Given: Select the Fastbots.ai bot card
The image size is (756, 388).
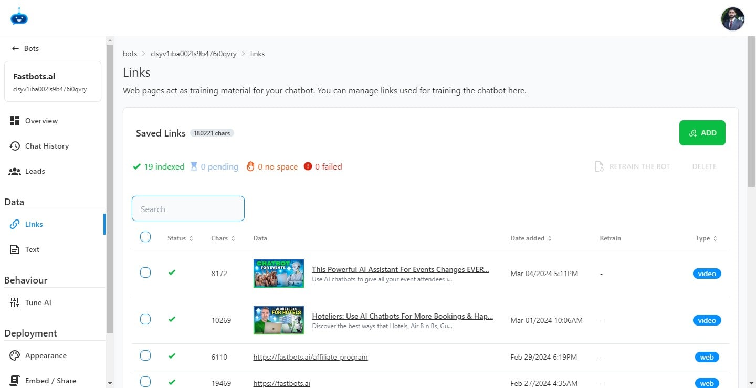Looking at the screenshot, I should (x=52, y=81).
